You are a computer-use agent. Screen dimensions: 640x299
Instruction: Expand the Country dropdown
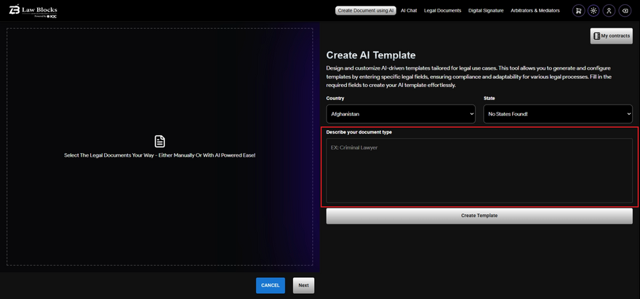click(400, 114)
